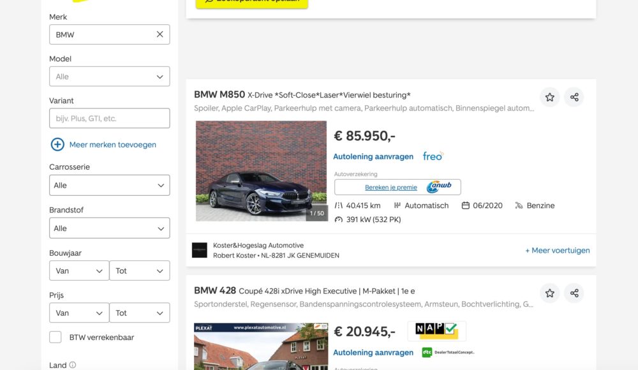Favorite the BMW M850 listing via the star
Image resolution: width=638 pixels, height=370 pixels.
(549, 97)
